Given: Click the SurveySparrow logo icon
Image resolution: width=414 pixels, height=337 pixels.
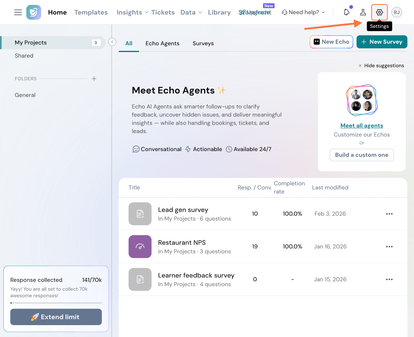Looking at the screenshot, I should coord(34,12).
